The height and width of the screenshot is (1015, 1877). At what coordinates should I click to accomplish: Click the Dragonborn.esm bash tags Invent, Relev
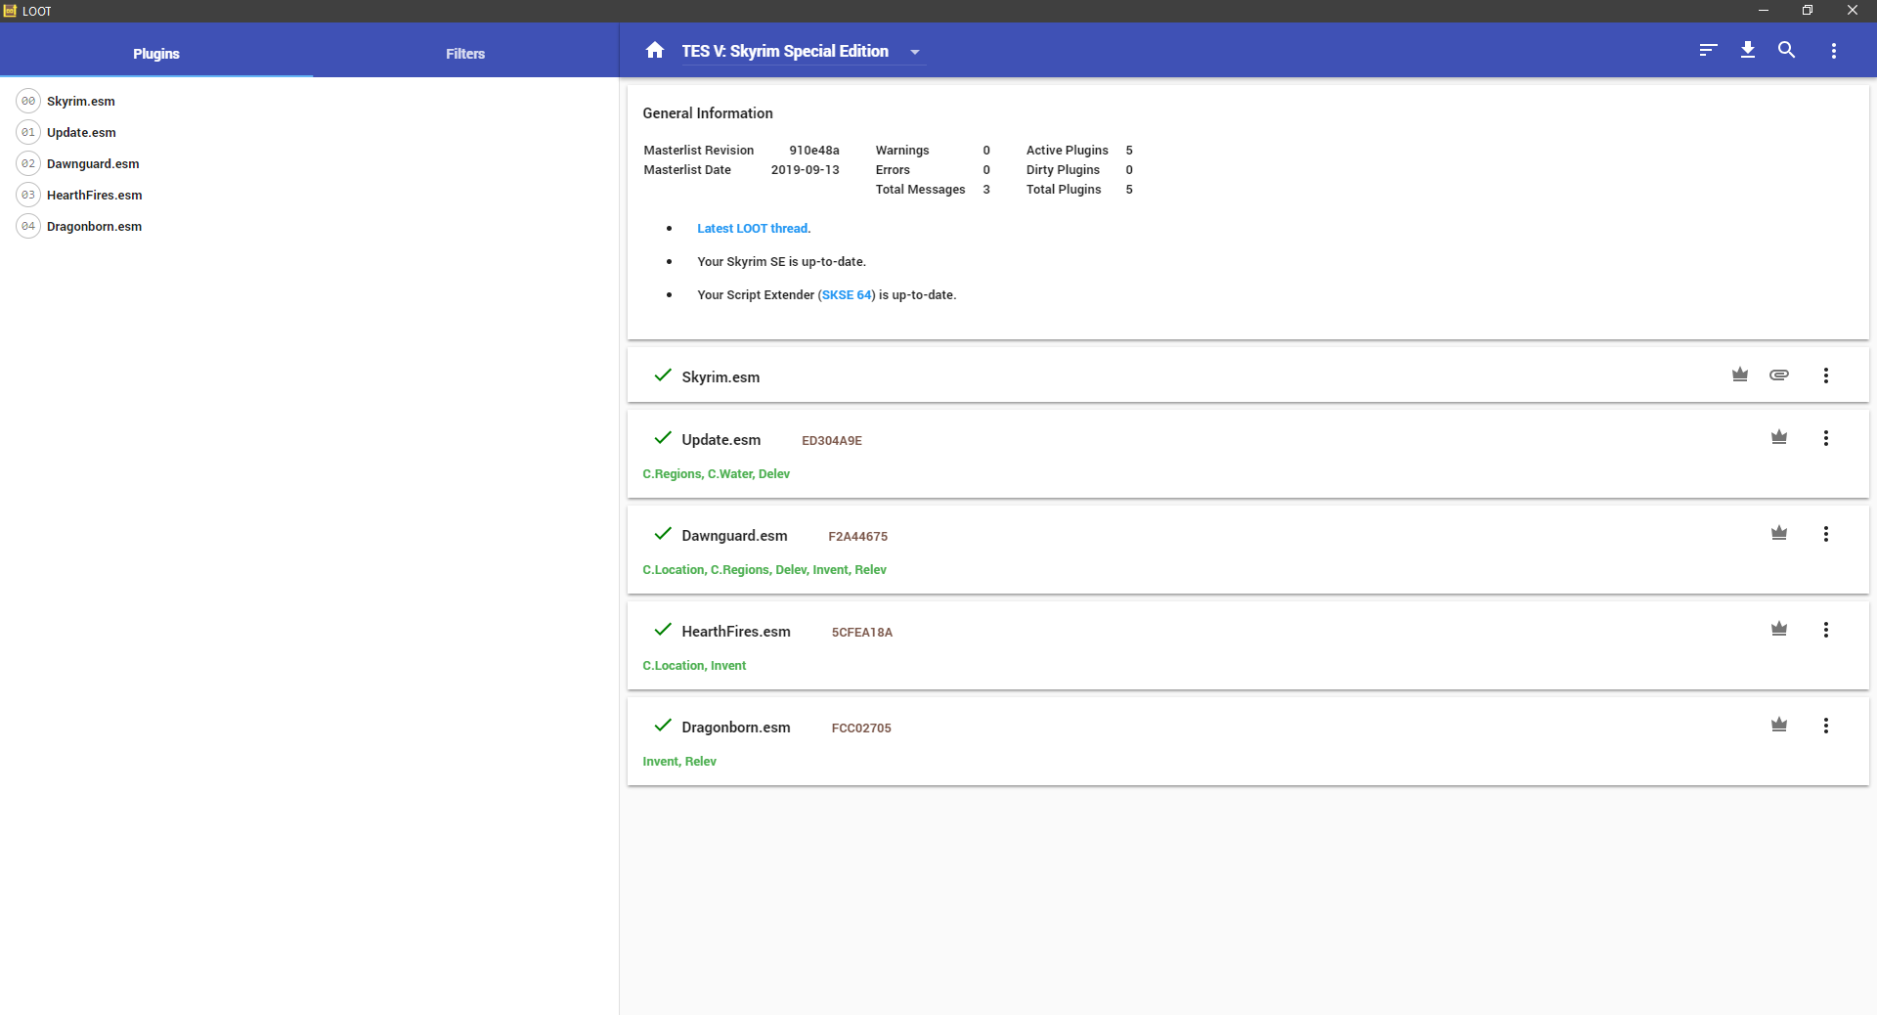[679, 762]
